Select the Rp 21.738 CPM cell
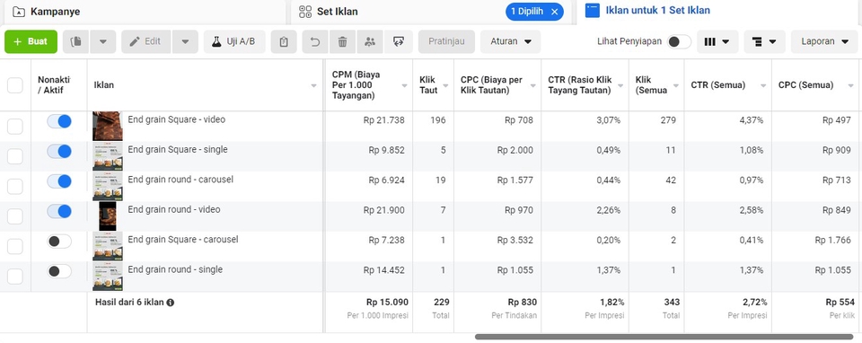 tap(383, 119)
